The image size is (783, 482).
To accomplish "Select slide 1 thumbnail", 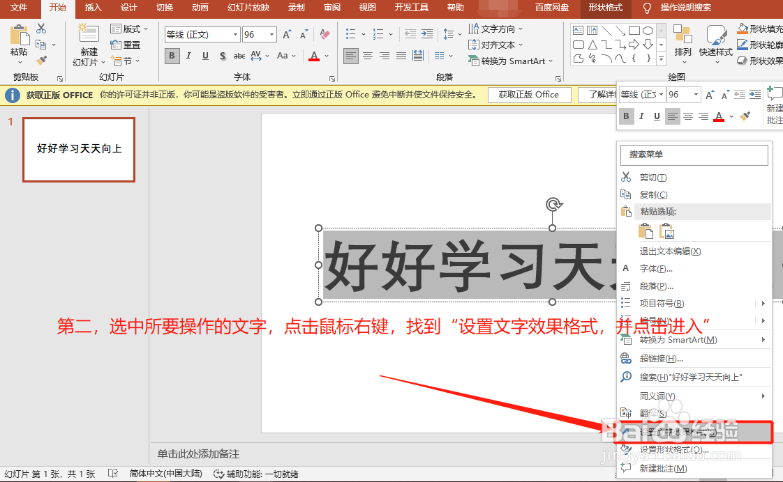I will click(79, 150).
